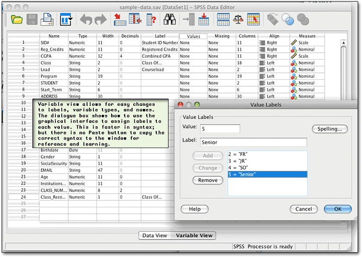Select the EMAIL variable name cell
Viewport: 362px width, 257px height.
54,170
